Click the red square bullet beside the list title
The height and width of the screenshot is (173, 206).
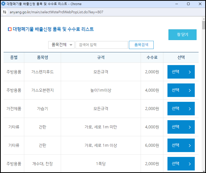click(9, 29)
